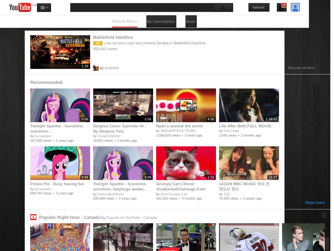The image size is (334, 251).
Task: Open Popular Right Now - Canada heading
Action: point(69,217)
